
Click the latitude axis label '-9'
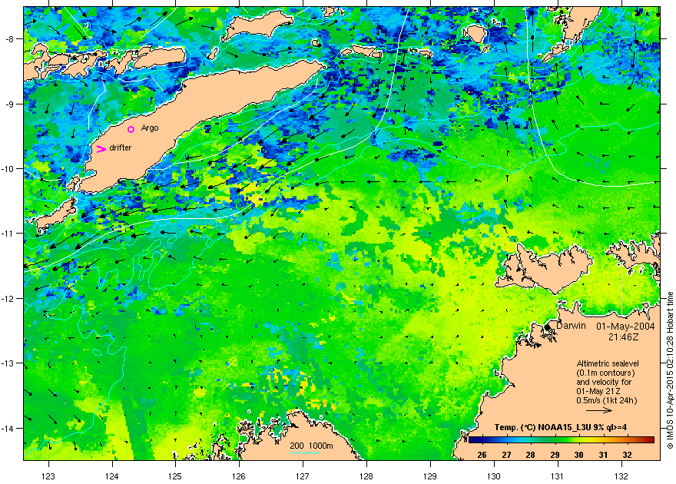point(10,104)
